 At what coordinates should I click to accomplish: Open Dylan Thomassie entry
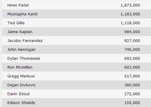pos(24,59)
